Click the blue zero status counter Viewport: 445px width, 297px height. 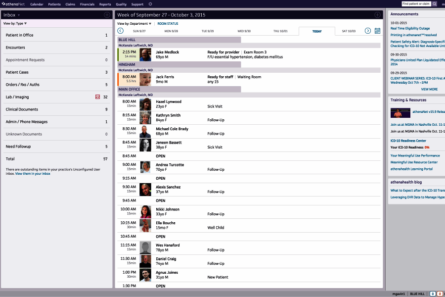(432, 294)
